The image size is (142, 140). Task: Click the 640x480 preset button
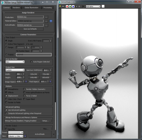34,77
